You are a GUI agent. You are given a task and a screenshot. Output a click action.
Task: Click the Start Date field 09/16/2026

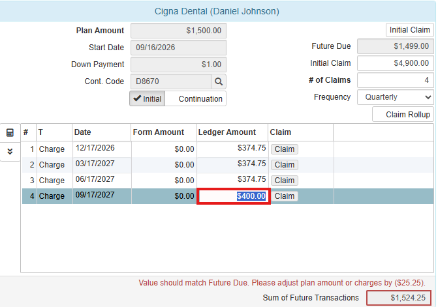[x=178, y=48]
